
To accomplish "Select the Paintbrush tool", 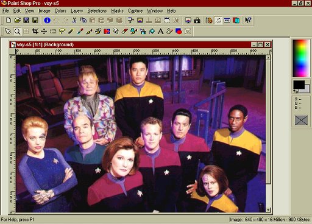I will tap(89, 31).
